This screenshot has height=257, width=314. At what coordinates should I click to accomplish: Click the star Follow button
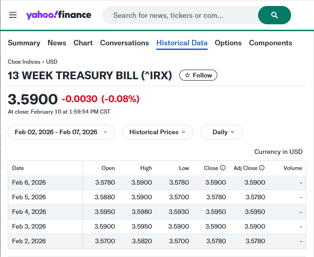click(x=198, y=75)
